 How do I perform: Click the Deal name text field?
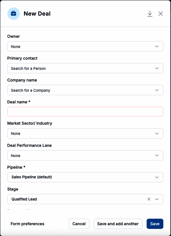[85, 112]
